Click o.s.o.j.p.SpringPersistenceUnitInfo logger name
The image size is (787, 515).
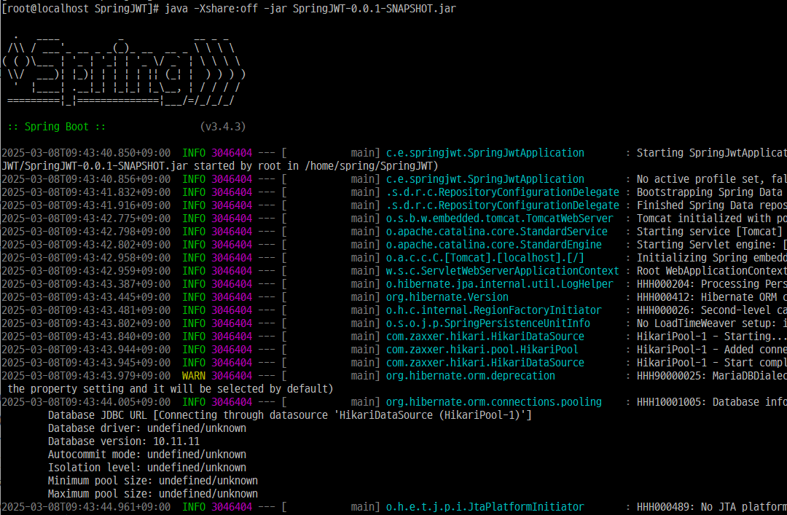(488, 323)
